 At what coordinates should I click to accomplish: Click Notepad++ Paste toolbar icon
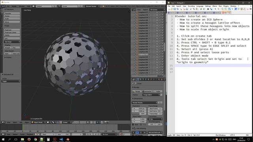coord(197,9)
